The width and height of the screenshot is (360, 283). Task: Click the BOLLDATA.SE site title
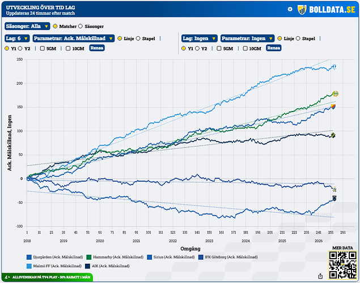coord(332,10)
